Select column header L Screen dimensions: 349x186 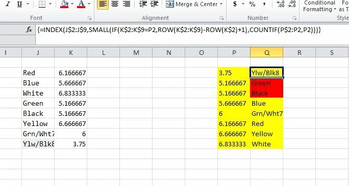pos(103,52)
